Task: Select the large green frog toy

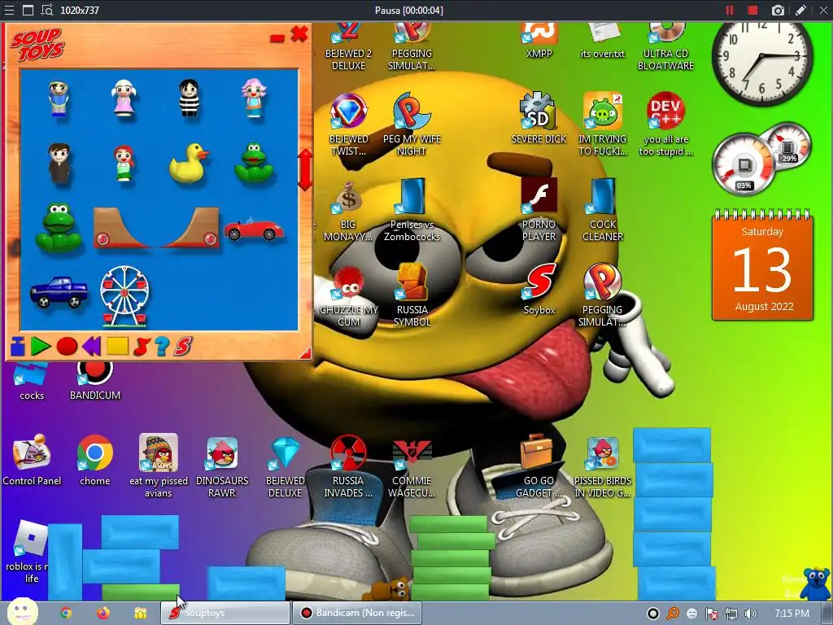Action: [x=59, y=228]
